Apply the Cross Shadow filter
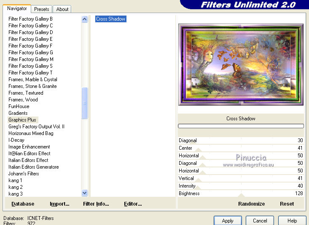309x225 pixels. click(228, 221)
